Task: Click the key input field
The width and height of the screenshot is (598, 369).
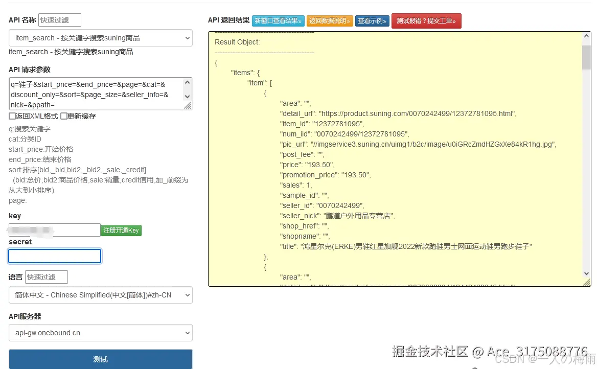Action: click(x=54, y=230)
